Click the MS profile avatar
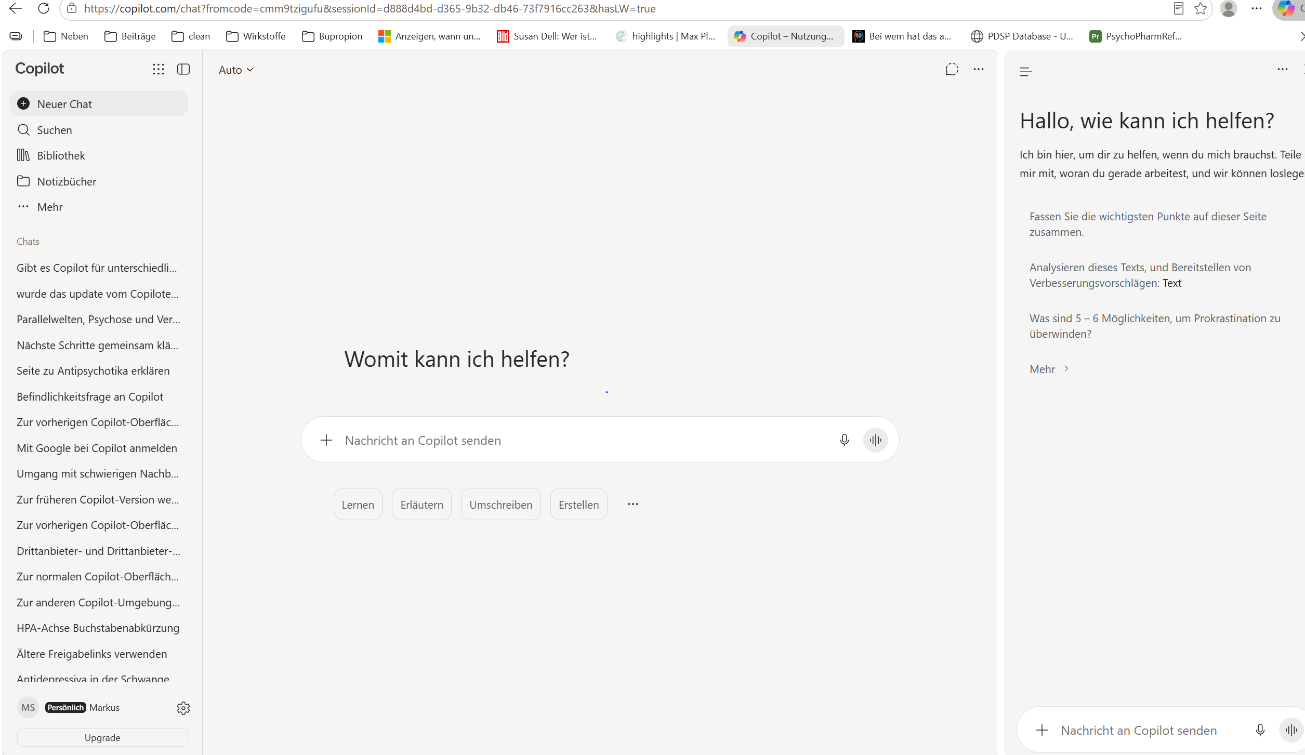 click(28, 707)
